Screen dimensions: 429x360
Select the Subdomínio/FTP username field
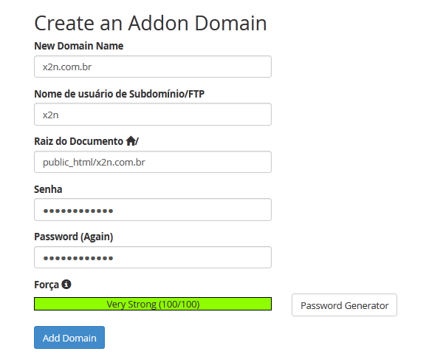(x=153, y=115)
